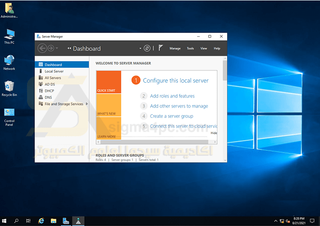This screenshot has width=320, height=226.
Task: Select Local Server in the sidebar
Action: [62, 71]
